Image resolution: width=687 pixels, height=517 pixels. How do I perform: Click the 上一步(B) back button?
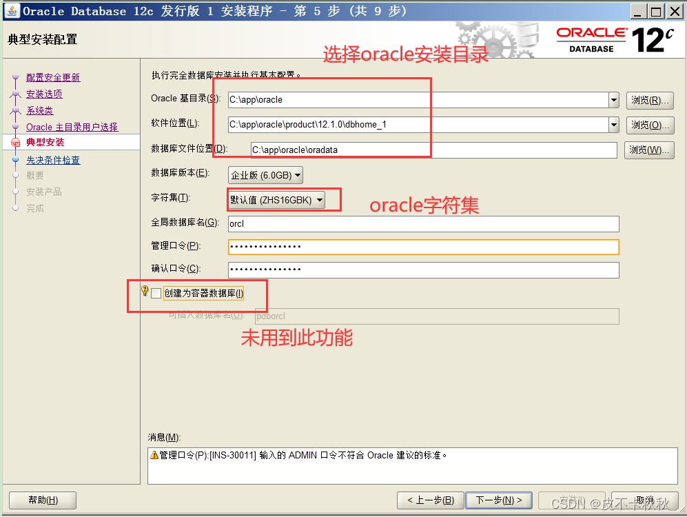pos(430,500)
